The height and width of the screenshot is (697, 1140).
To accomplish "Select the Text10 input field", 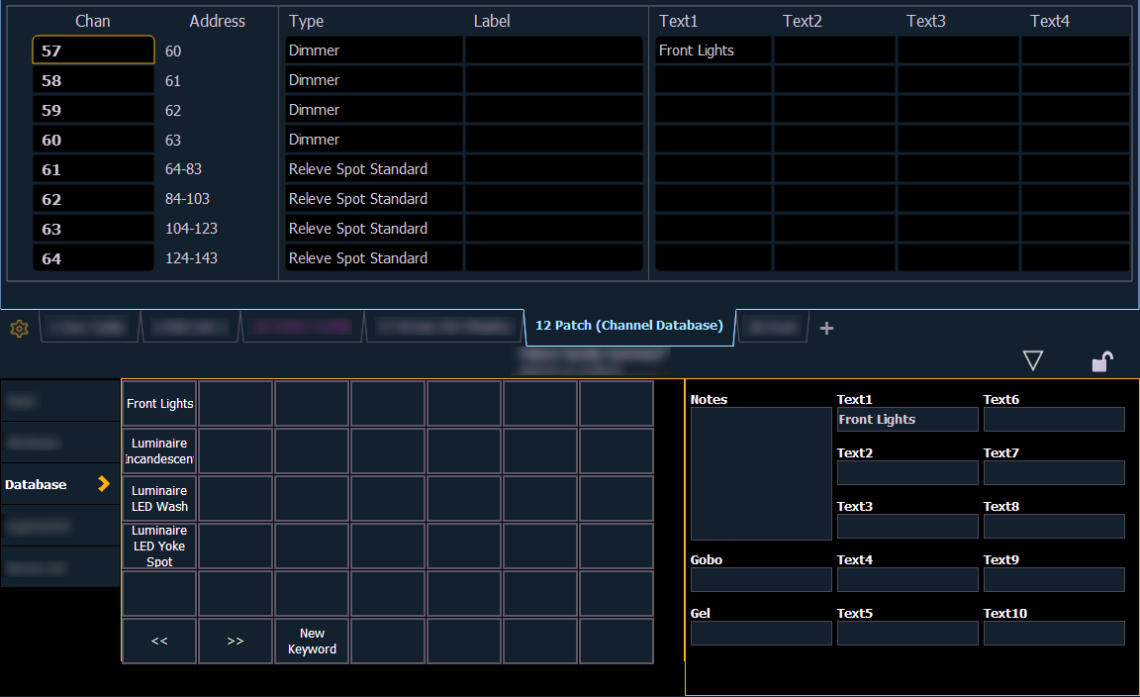I will pyautogui.click(x=1054, y=633).
